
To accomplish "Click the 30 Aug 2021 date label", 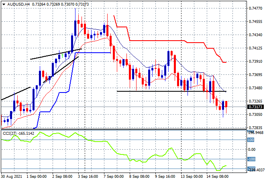I will 12,177.
